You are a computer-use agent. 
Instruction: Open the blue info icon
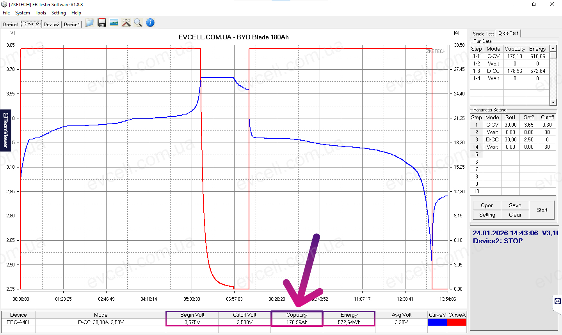(x=150, y=23)
